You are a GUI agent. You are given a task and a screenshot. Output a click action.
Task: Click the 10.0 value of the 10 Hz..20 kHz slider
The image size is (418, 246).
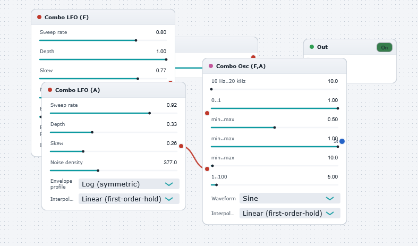pyautogui.click(x=332, y=81)
